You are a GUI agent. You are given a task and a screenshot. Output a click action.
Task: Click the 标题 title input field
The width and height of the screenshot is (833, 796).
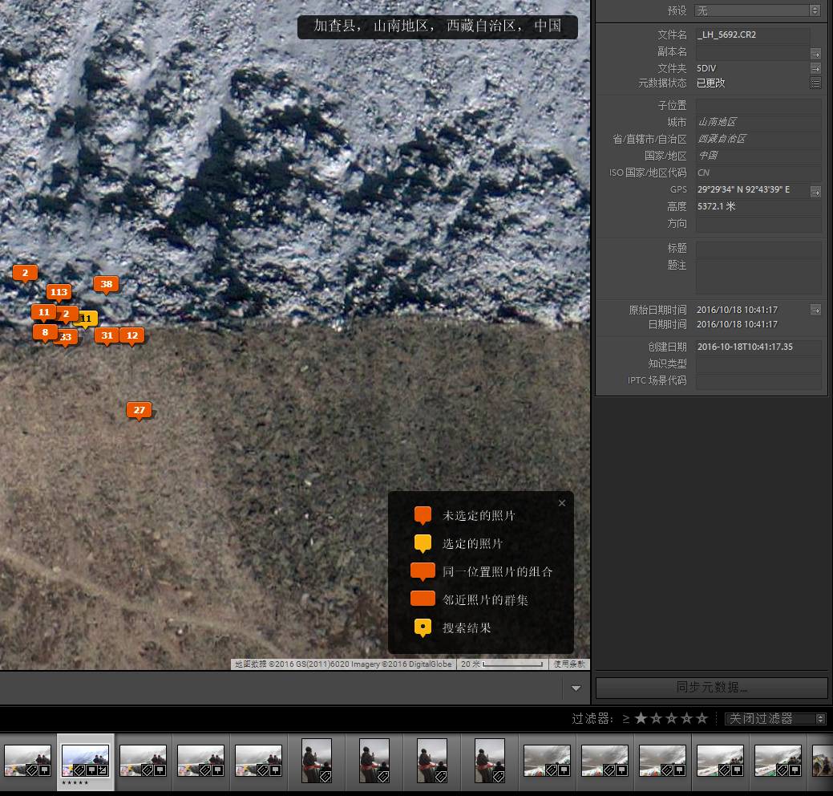pos(758,249)
